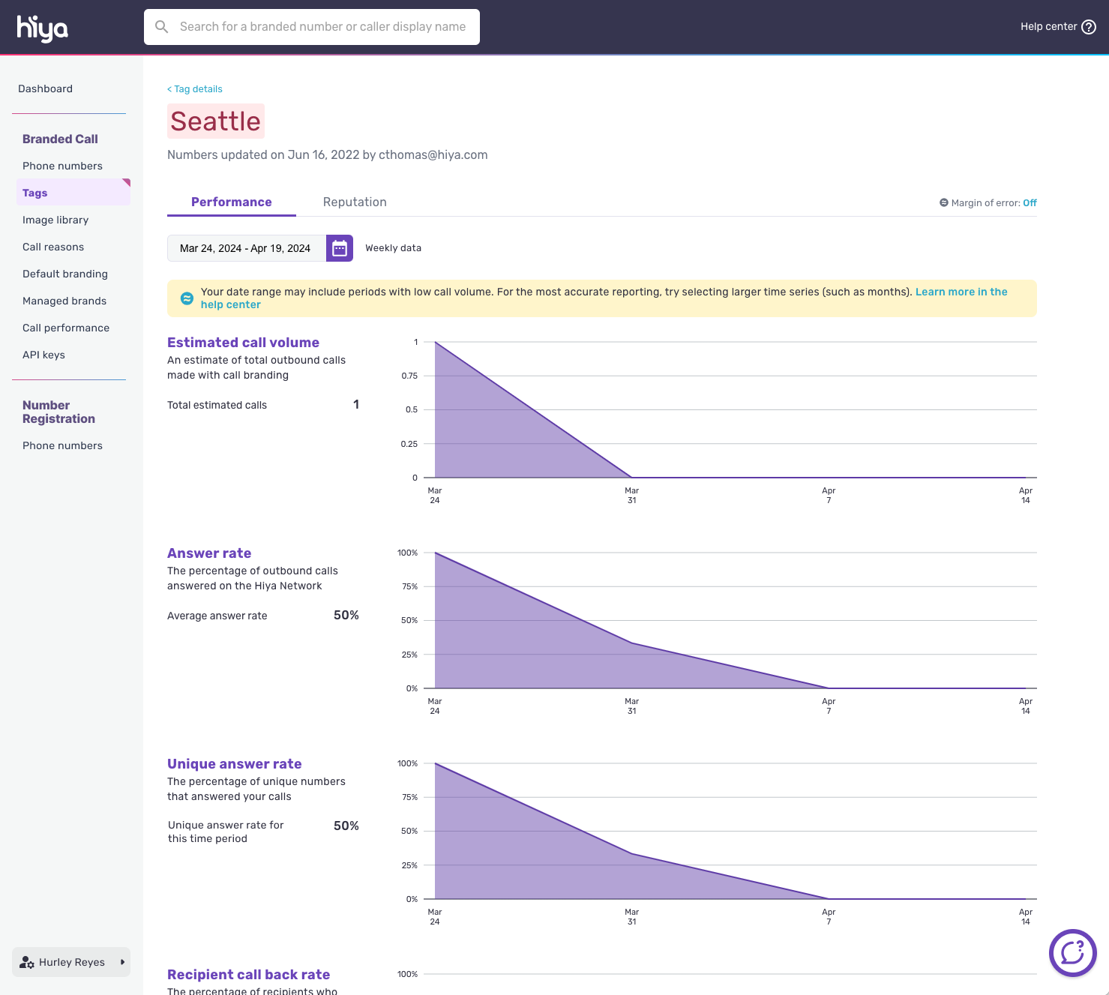Go back via Tag details link
This screenshot has height=995, width=1109.
tap(195, 88)
